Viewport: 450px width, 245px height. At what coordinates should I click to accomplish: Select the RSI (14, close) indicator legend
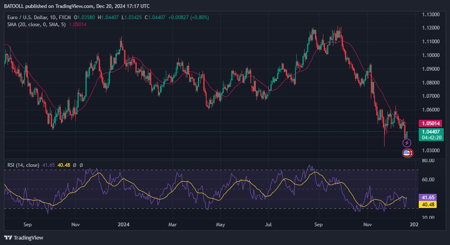coord(23,165)
